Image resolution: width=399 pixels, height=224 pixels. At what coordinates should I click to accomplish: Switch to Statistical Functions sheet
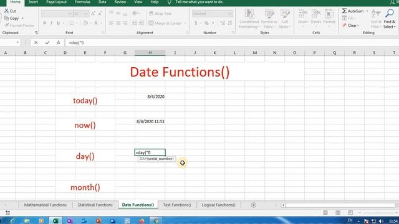point(95,205)
